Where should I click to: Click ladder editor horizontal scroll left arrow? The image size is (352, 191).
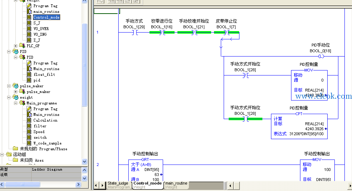coord(230,186)
